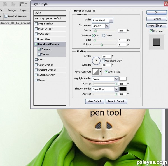168x166 pixels.
Task: Click the Highlight Opacity value field
Action: click(122, 84)
